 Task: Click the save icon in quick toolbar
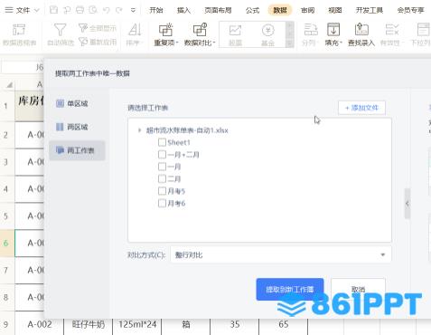pos(53,10)
